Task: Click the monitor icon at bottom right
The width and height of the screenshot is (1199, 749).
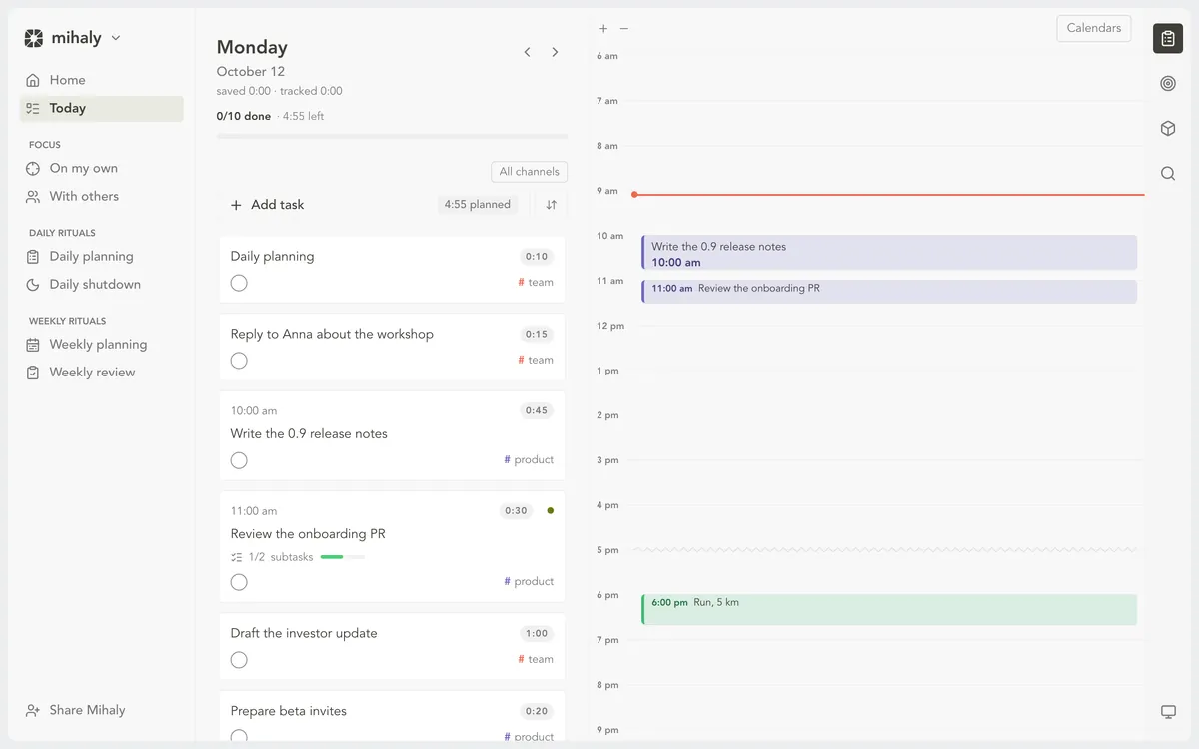Action: [1168, 712]
